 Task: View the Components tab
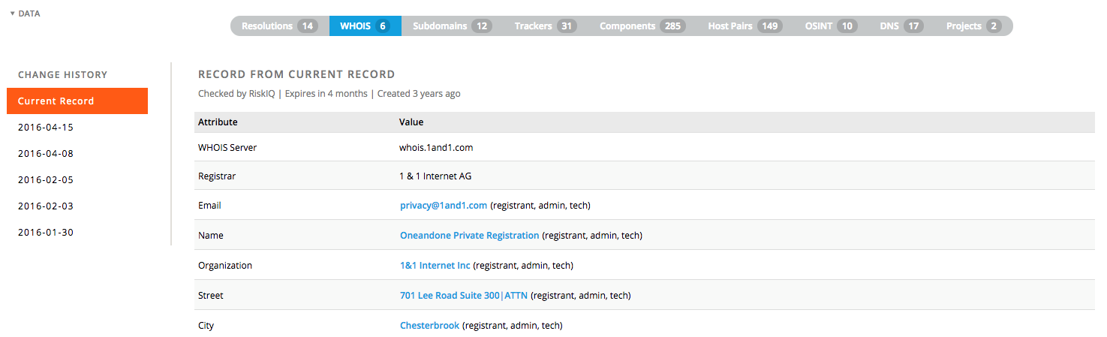pos(642,26)
